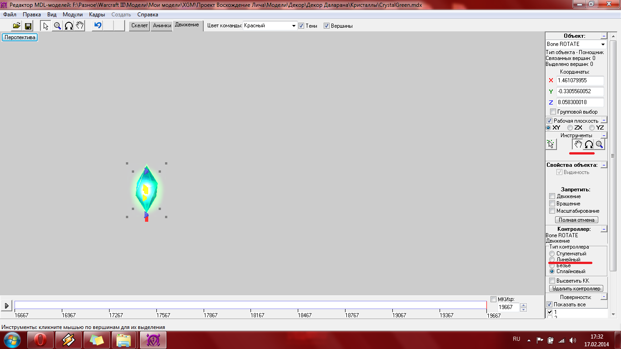Toggle Показать все surfaces checkbox
The width and height of the screenshot is (621, 349).
click(550, 304)
